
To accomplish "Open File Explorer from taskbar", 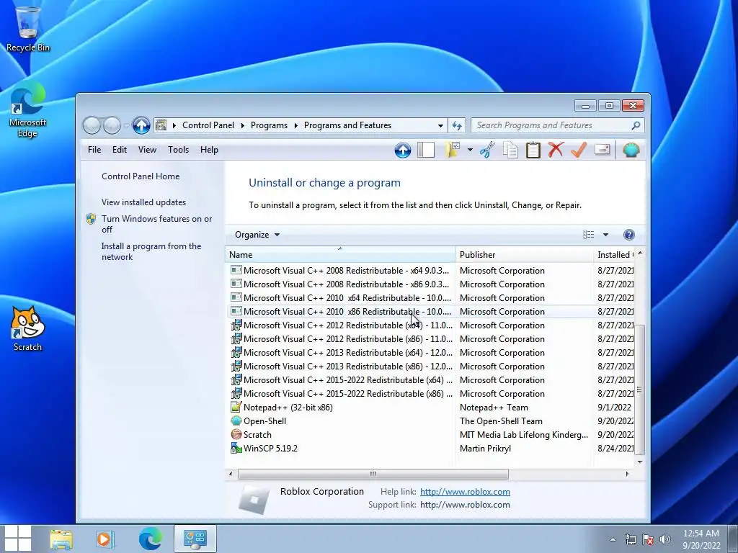I will (x=61, y=539).
